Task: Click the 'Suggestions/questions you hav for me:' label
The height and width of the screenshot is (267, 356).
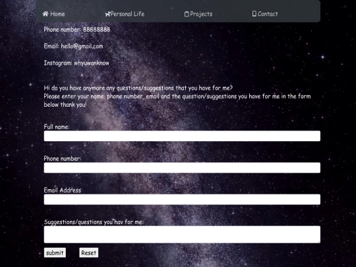Action: coord(94,222)
